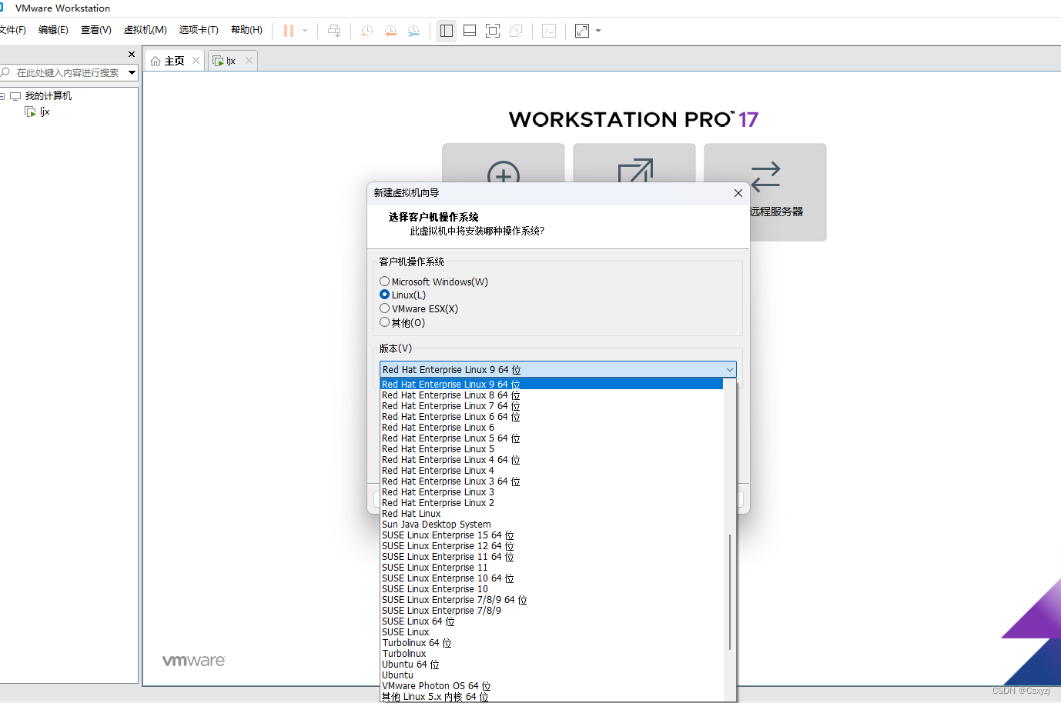Choose SUSE Linux Enterprise 12 64 位
Image resolution: width=1061 pixels, height=703 pixels.
551,545
